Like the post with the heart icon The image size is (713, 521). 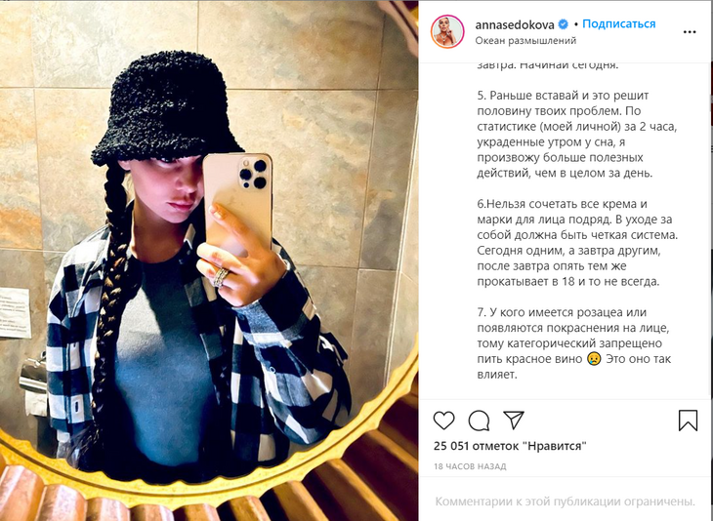coord(443,421)
